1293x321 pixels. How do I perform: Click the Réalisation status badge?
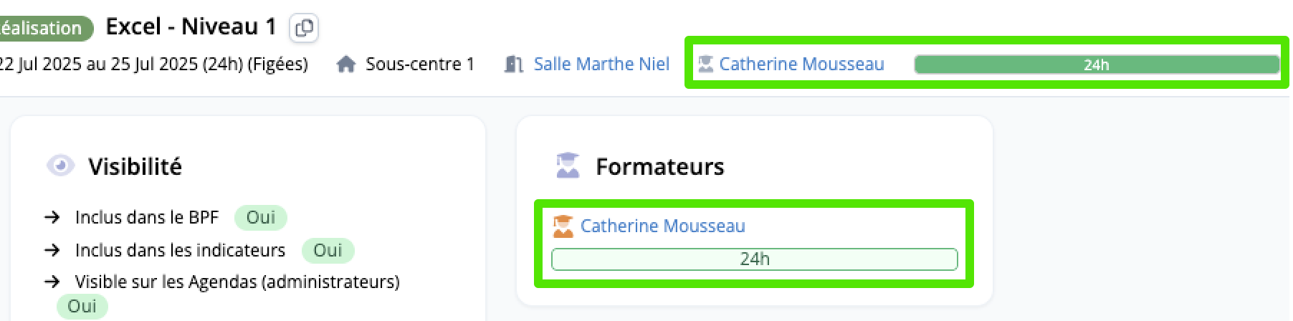pyautogui.click(x=44, y=28)
